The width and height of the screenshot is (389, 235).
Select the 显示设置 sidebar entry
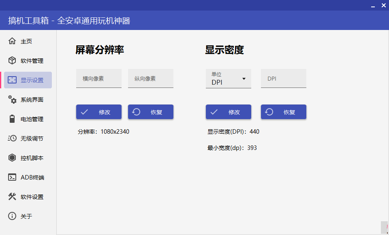coord(28,80)
